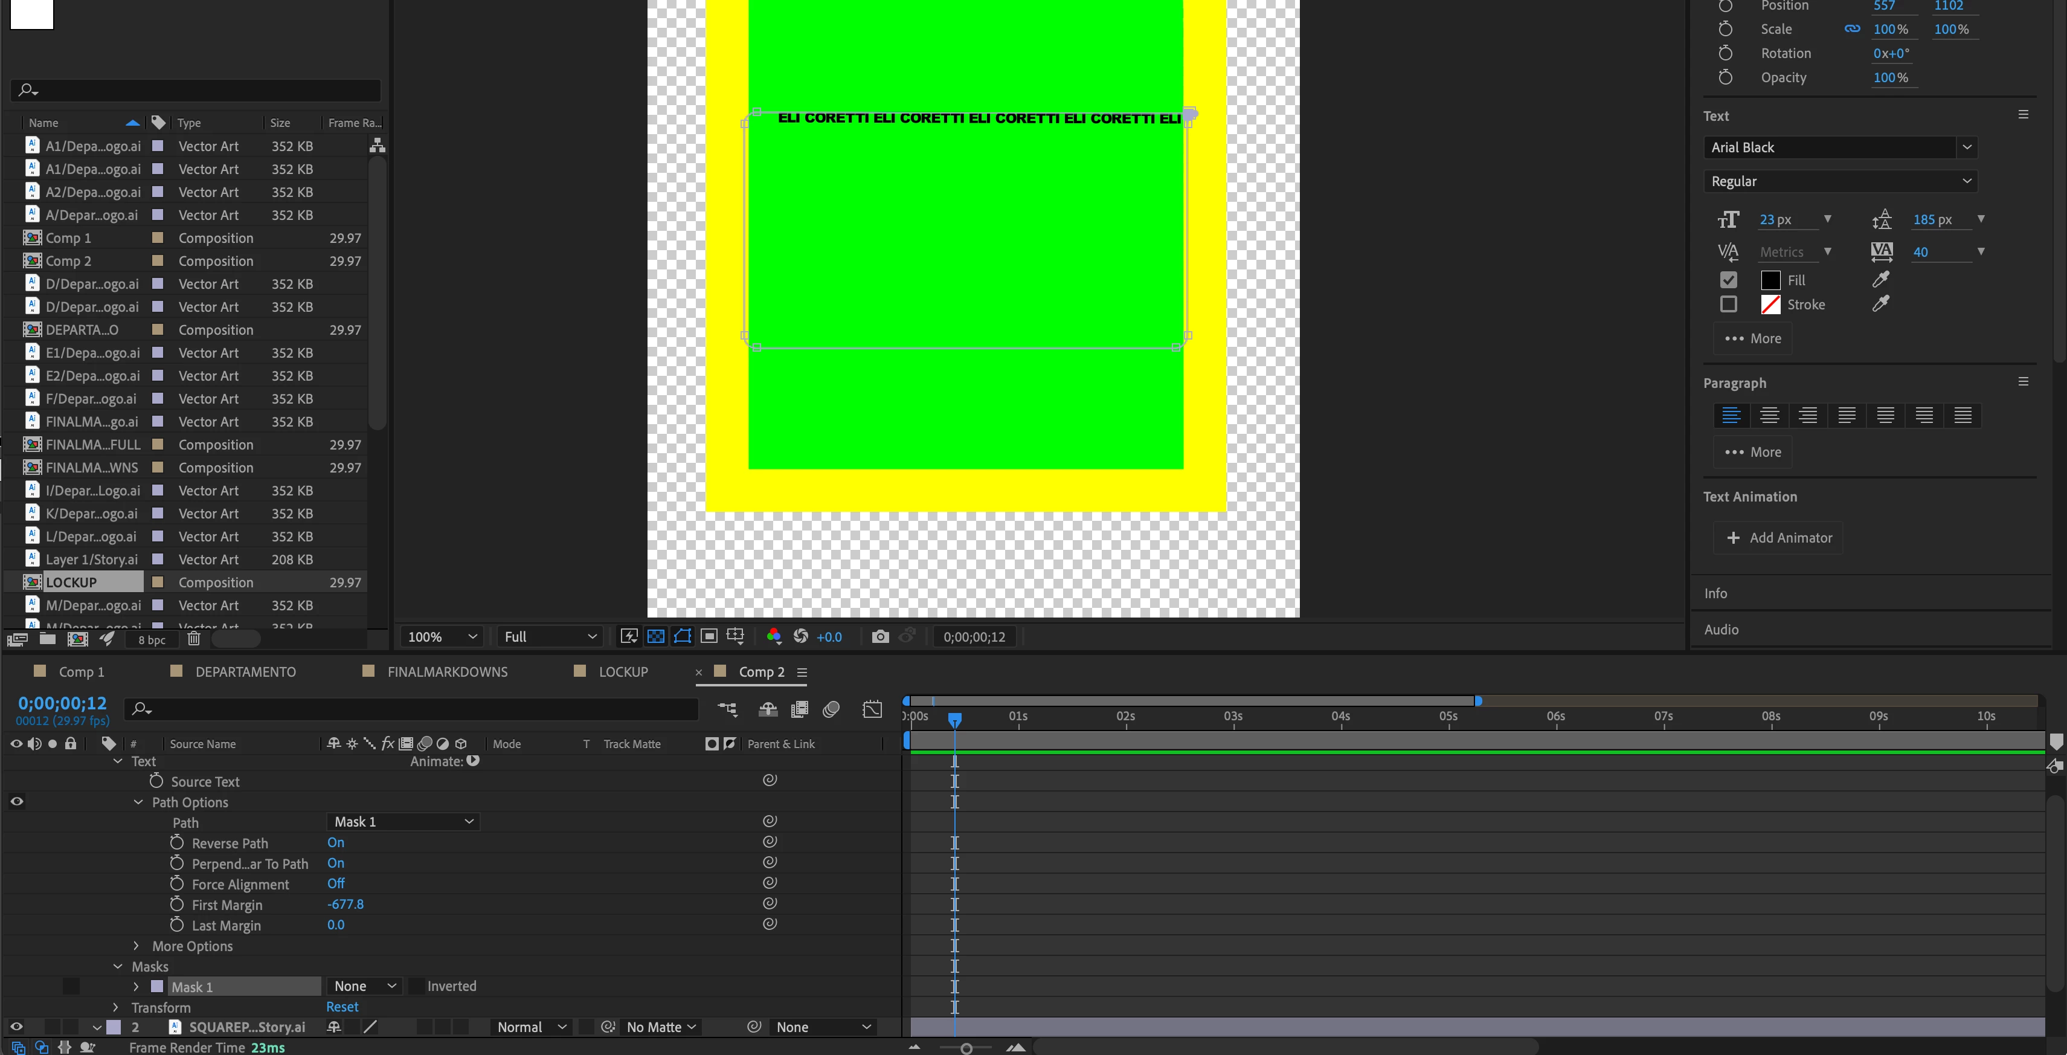This screenshot has height=1055, width=2067.
Task: Click the Reset link for Transform
Action: [342, 1007]
